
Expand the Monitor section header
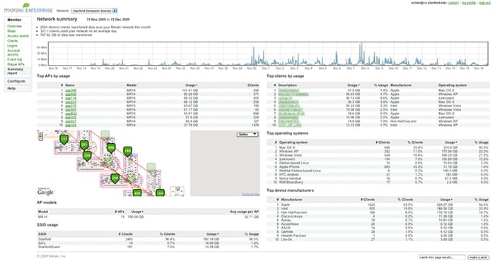point(15,20)
